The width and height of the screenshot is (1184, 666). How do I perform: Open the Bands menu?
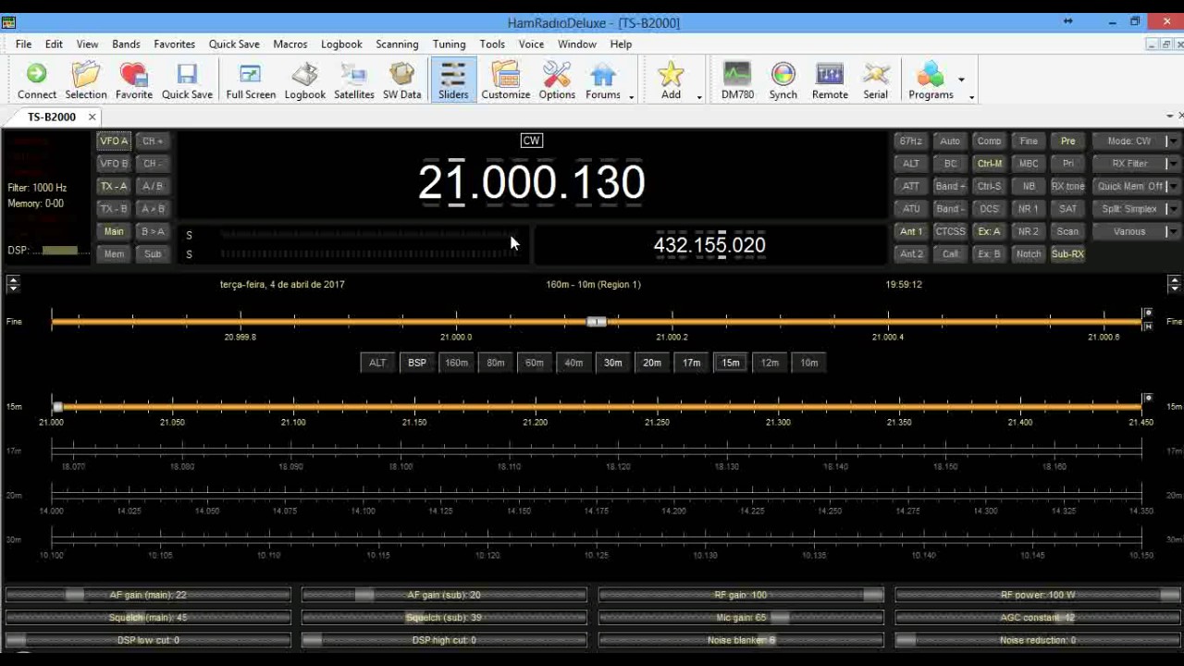[126, 43]
